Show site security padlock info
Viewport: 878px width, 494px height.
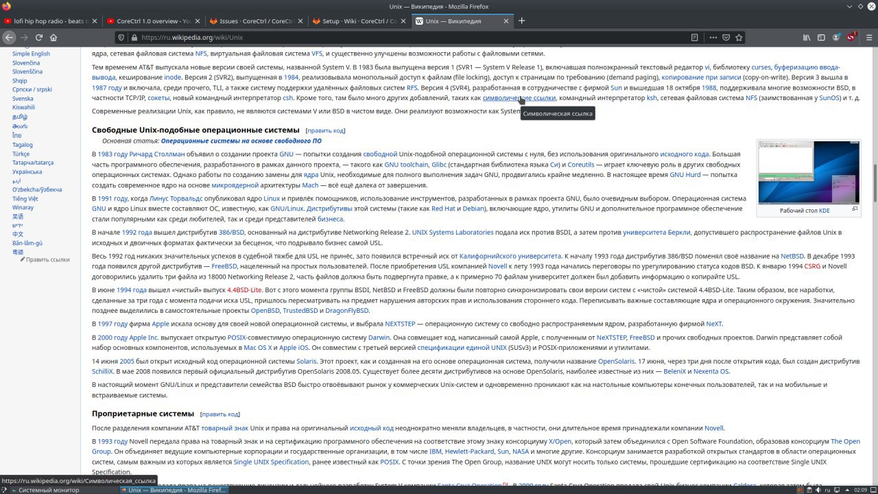coord(134,38)
